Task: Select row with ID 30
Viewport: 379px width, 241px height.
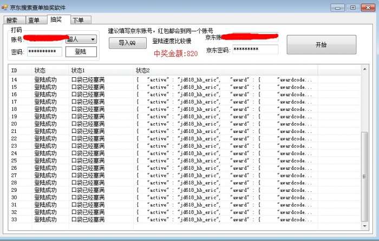Action: (185, 197)
